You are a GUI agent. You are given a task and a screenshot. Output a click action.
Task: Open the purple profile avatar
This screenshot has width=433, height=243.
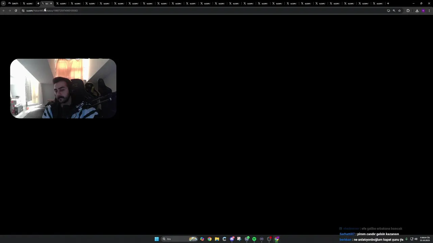pos(423,10)
